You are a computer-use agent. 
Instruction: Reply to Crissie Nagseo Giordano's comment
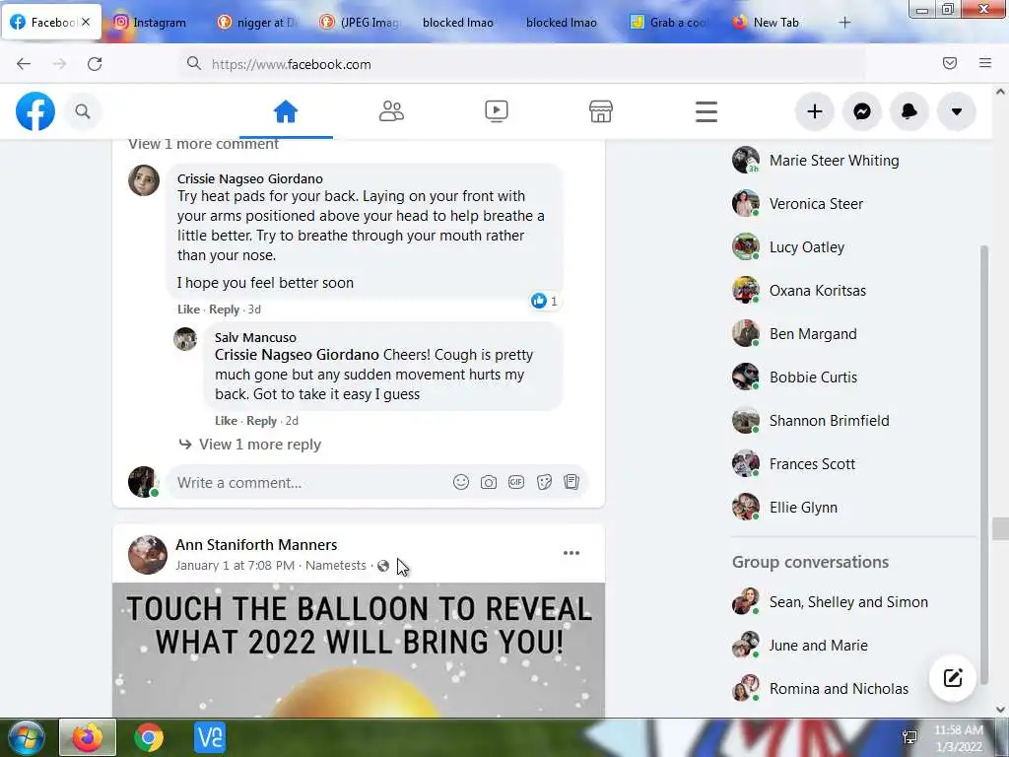(224, 310)
